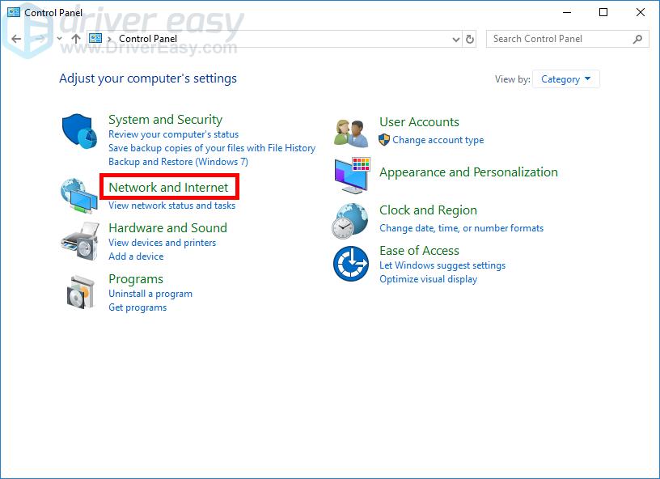The width and height of the screenshot is (660, 479).
Task: Click the Network and Internet globe icon
Action: [x=79, y=196]
